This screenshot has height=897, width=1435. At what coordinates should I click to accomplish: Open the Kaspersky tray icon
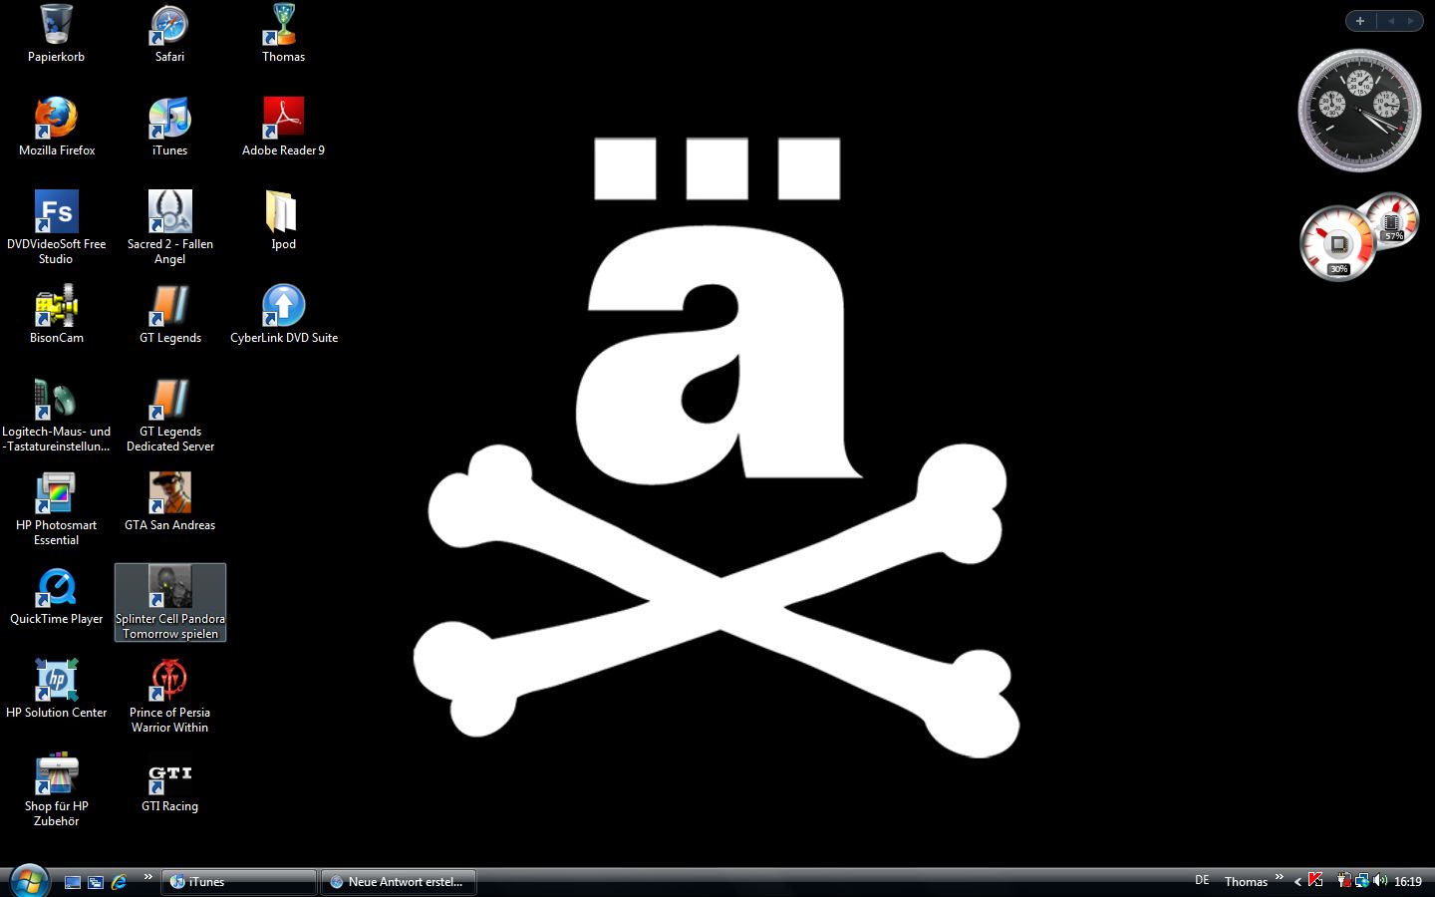pos(1315,880)
